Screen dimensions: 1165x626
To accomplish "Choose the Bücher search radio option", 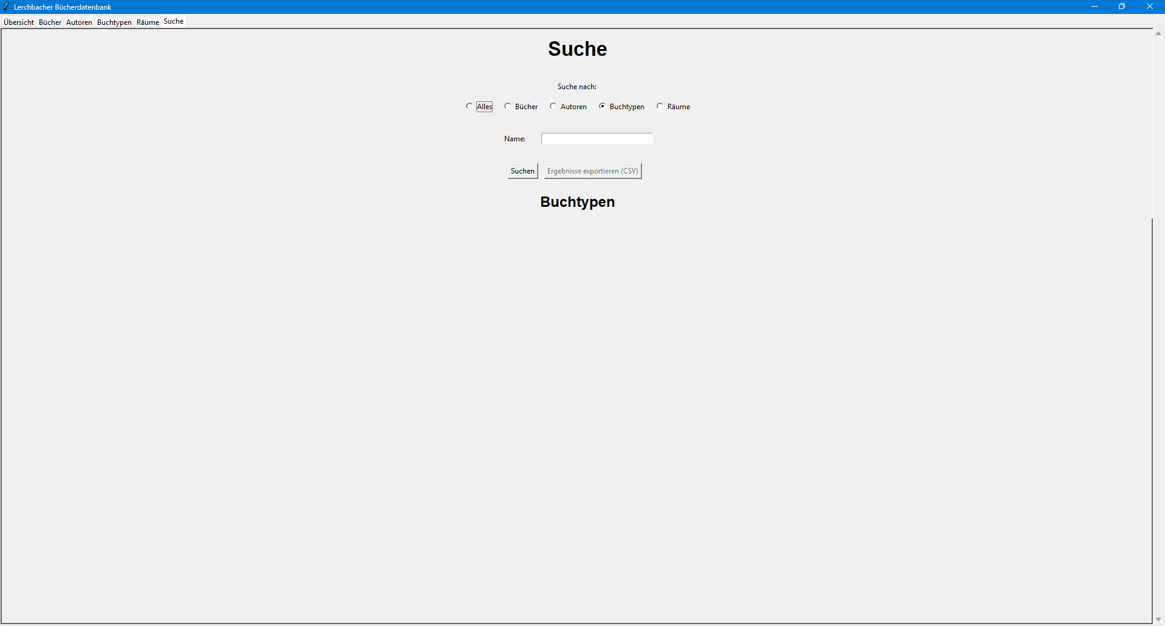I will click(x=508, y=106).
